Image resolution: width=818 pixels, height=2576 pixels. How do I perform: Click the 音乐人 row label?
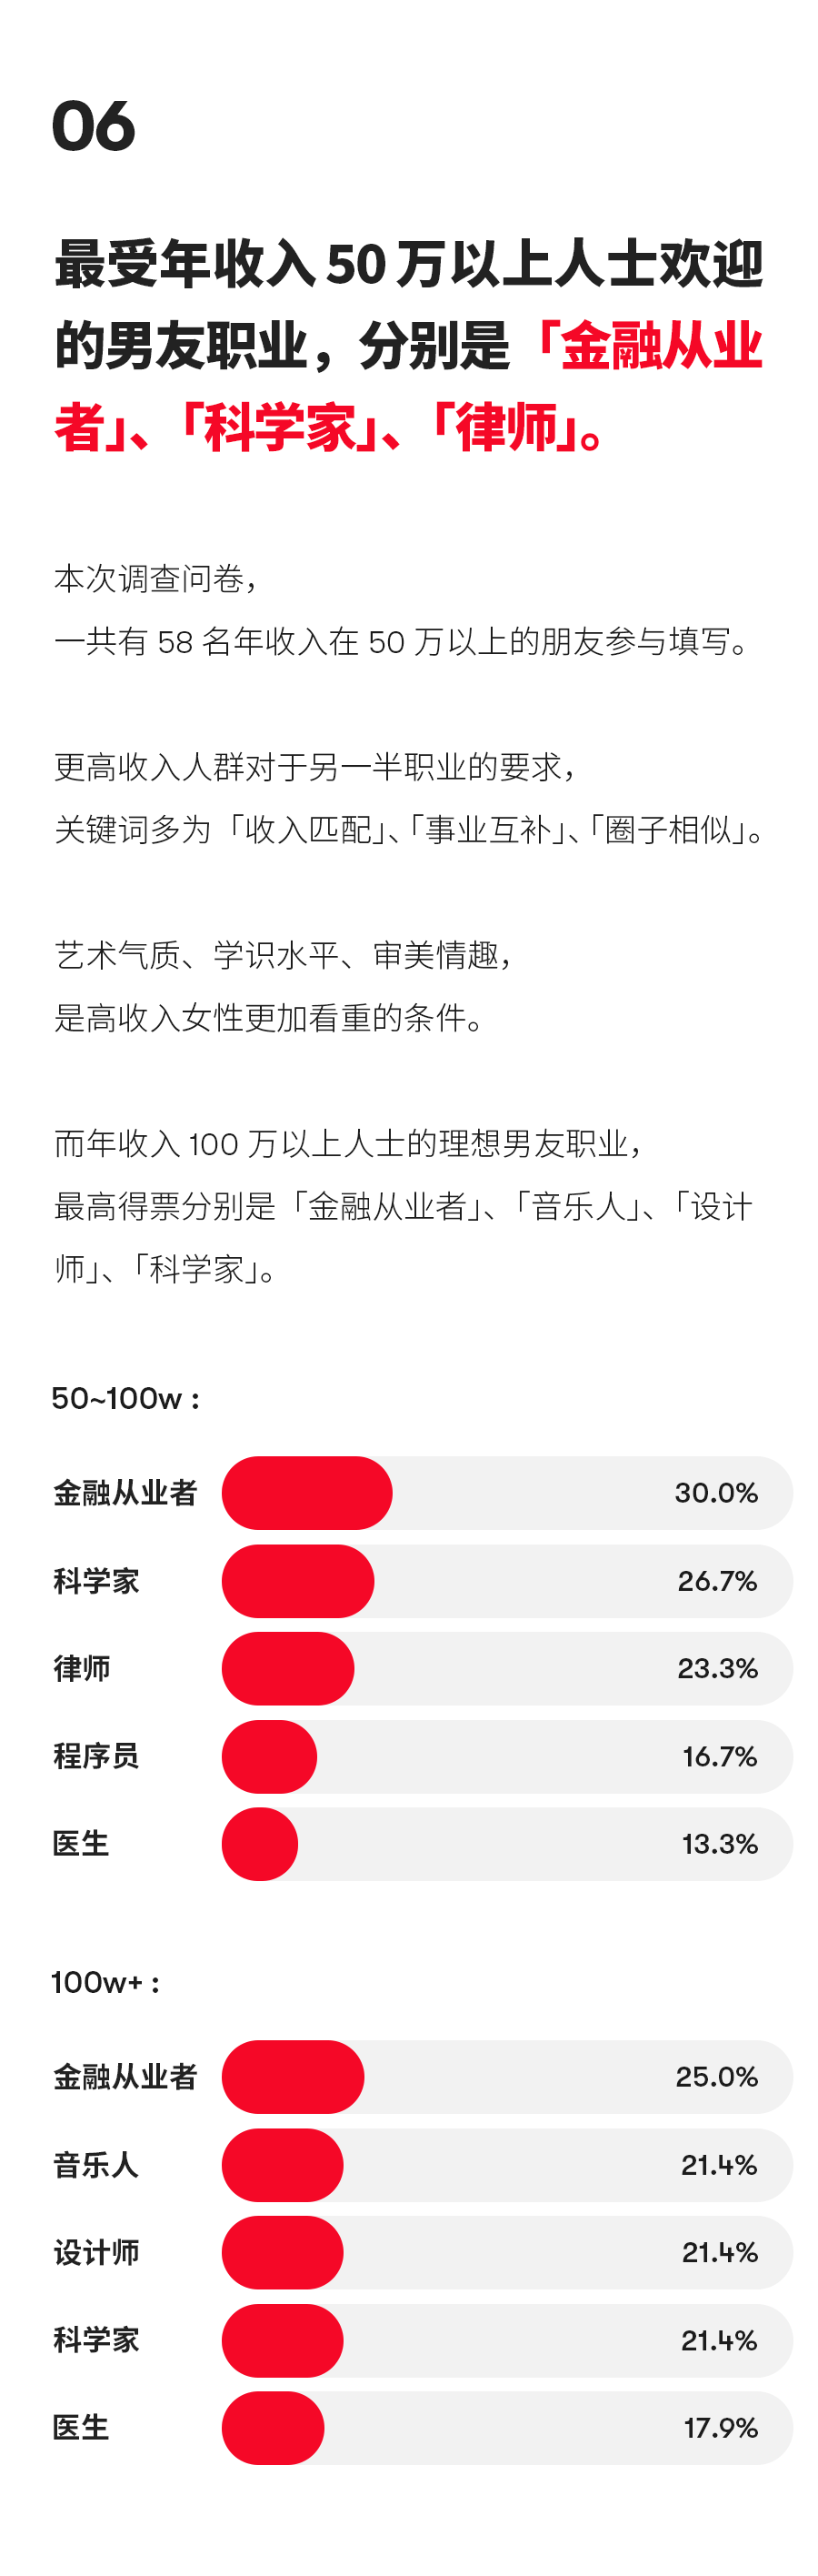pos(95,2165)
